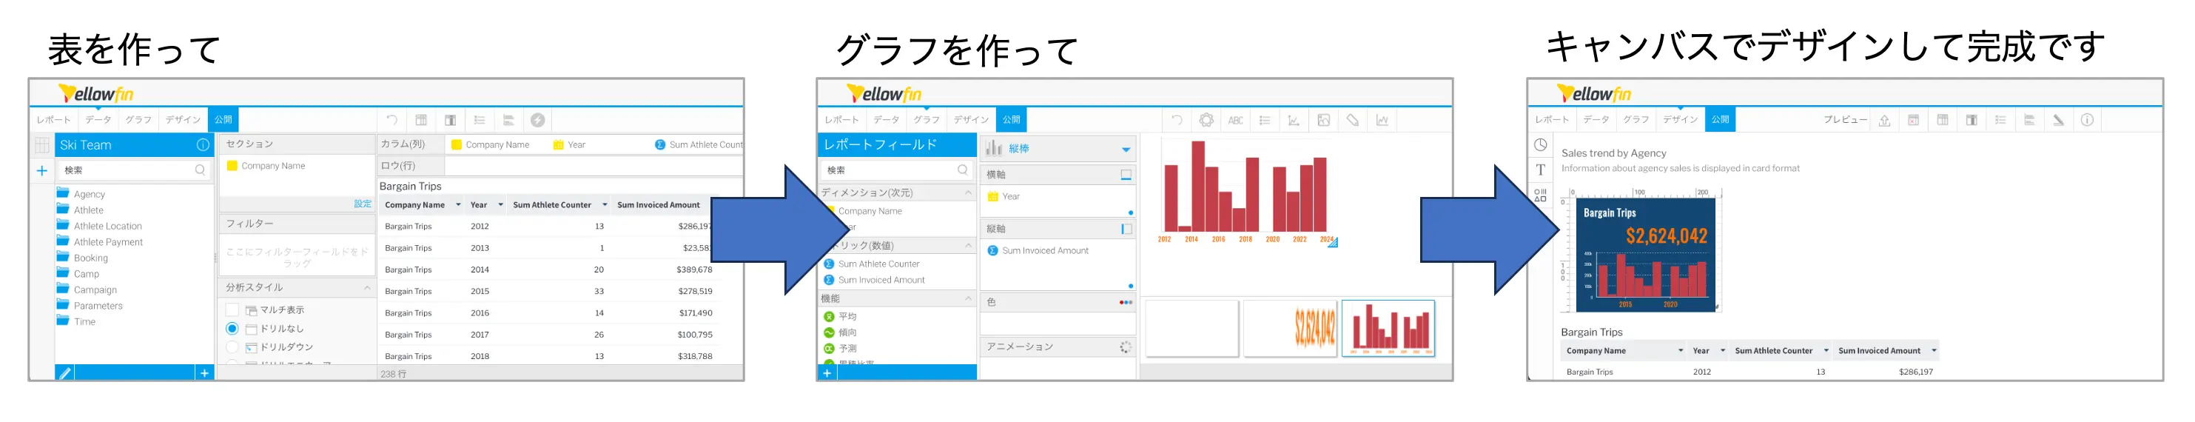Image resolution: width=2195 pixels, height=422 pixels.
Task: Click the pencil edit icon below folder list
Action: click(65, 372)
